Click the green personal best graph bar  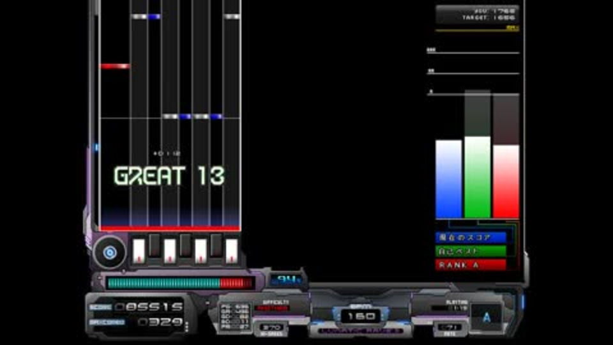point(478,177)
